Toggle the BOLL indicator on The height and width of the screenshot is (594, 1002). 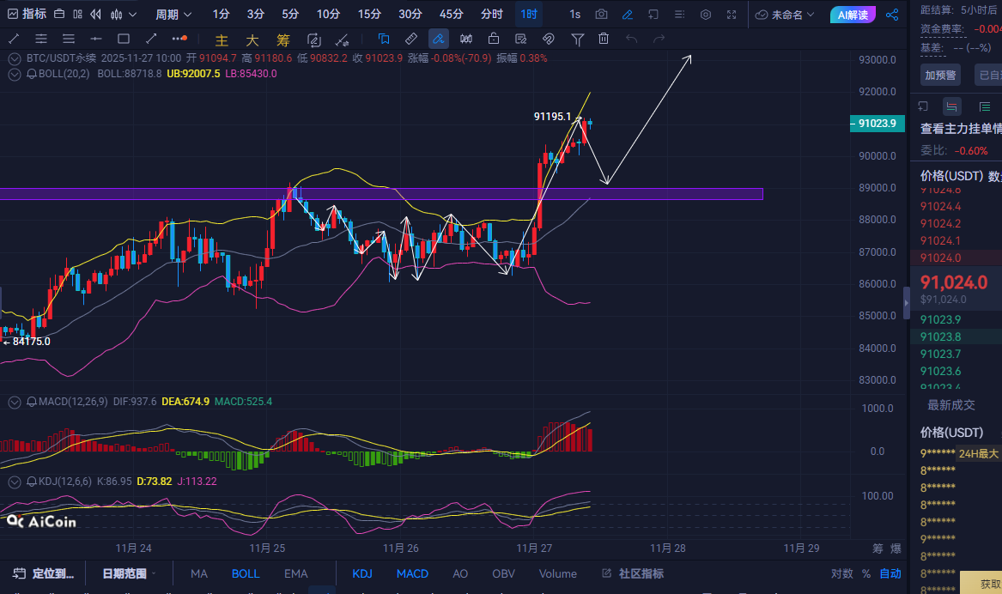246,573
